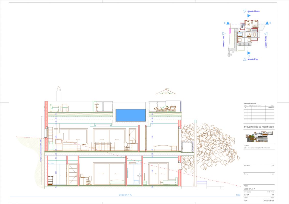Select the project number 20-36 field
The height and width of the screenshot is (204, 289).
(x=247, y=195)
